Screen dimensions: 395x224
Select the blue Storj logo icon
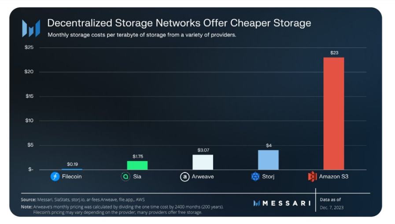click(255, 176)
